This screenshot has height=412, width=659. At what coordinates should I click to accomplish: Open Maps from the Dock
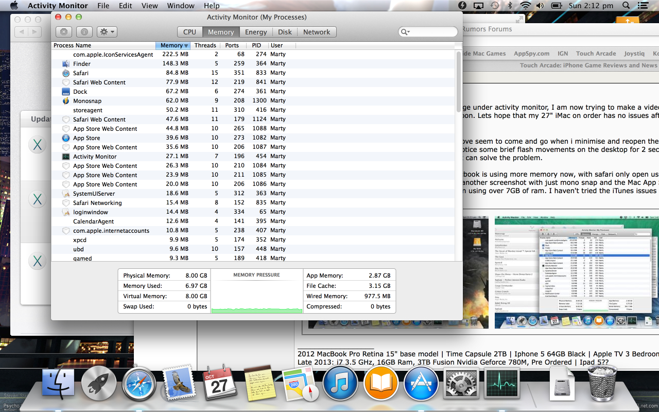[300, 384]
